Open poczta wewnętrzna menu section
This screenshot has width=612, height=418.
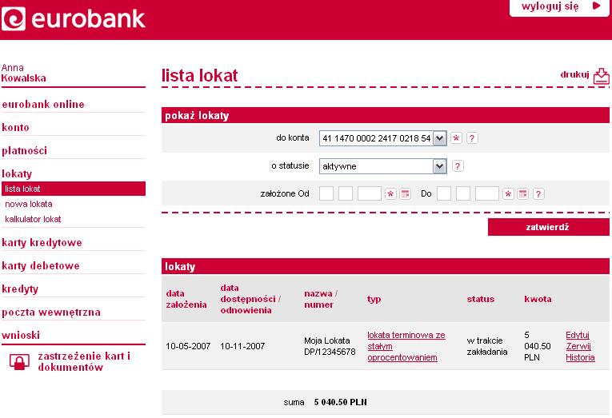point(51,313)
